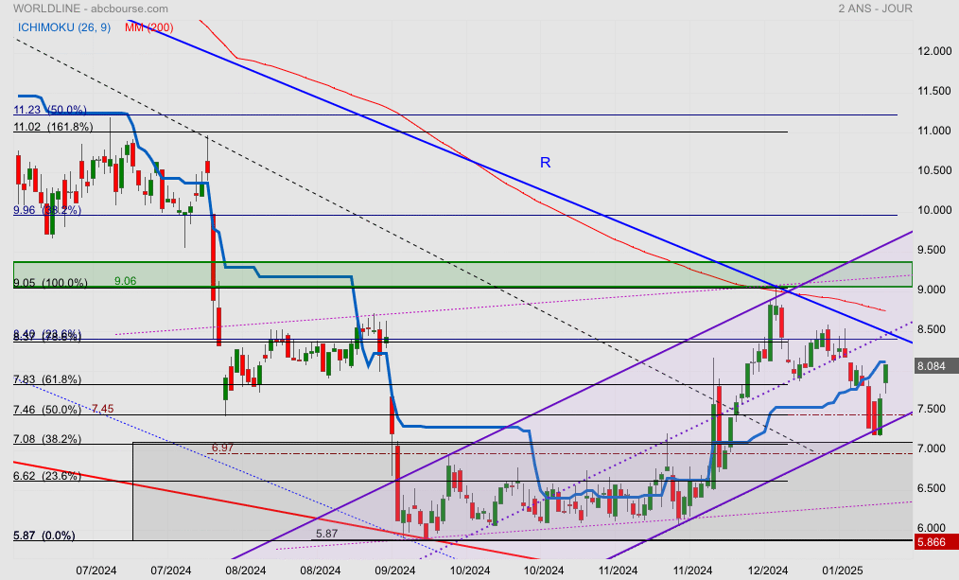Select the dark red "6.97" level label
This screenshot has height=580, width=959.
(x=223, y=448)
